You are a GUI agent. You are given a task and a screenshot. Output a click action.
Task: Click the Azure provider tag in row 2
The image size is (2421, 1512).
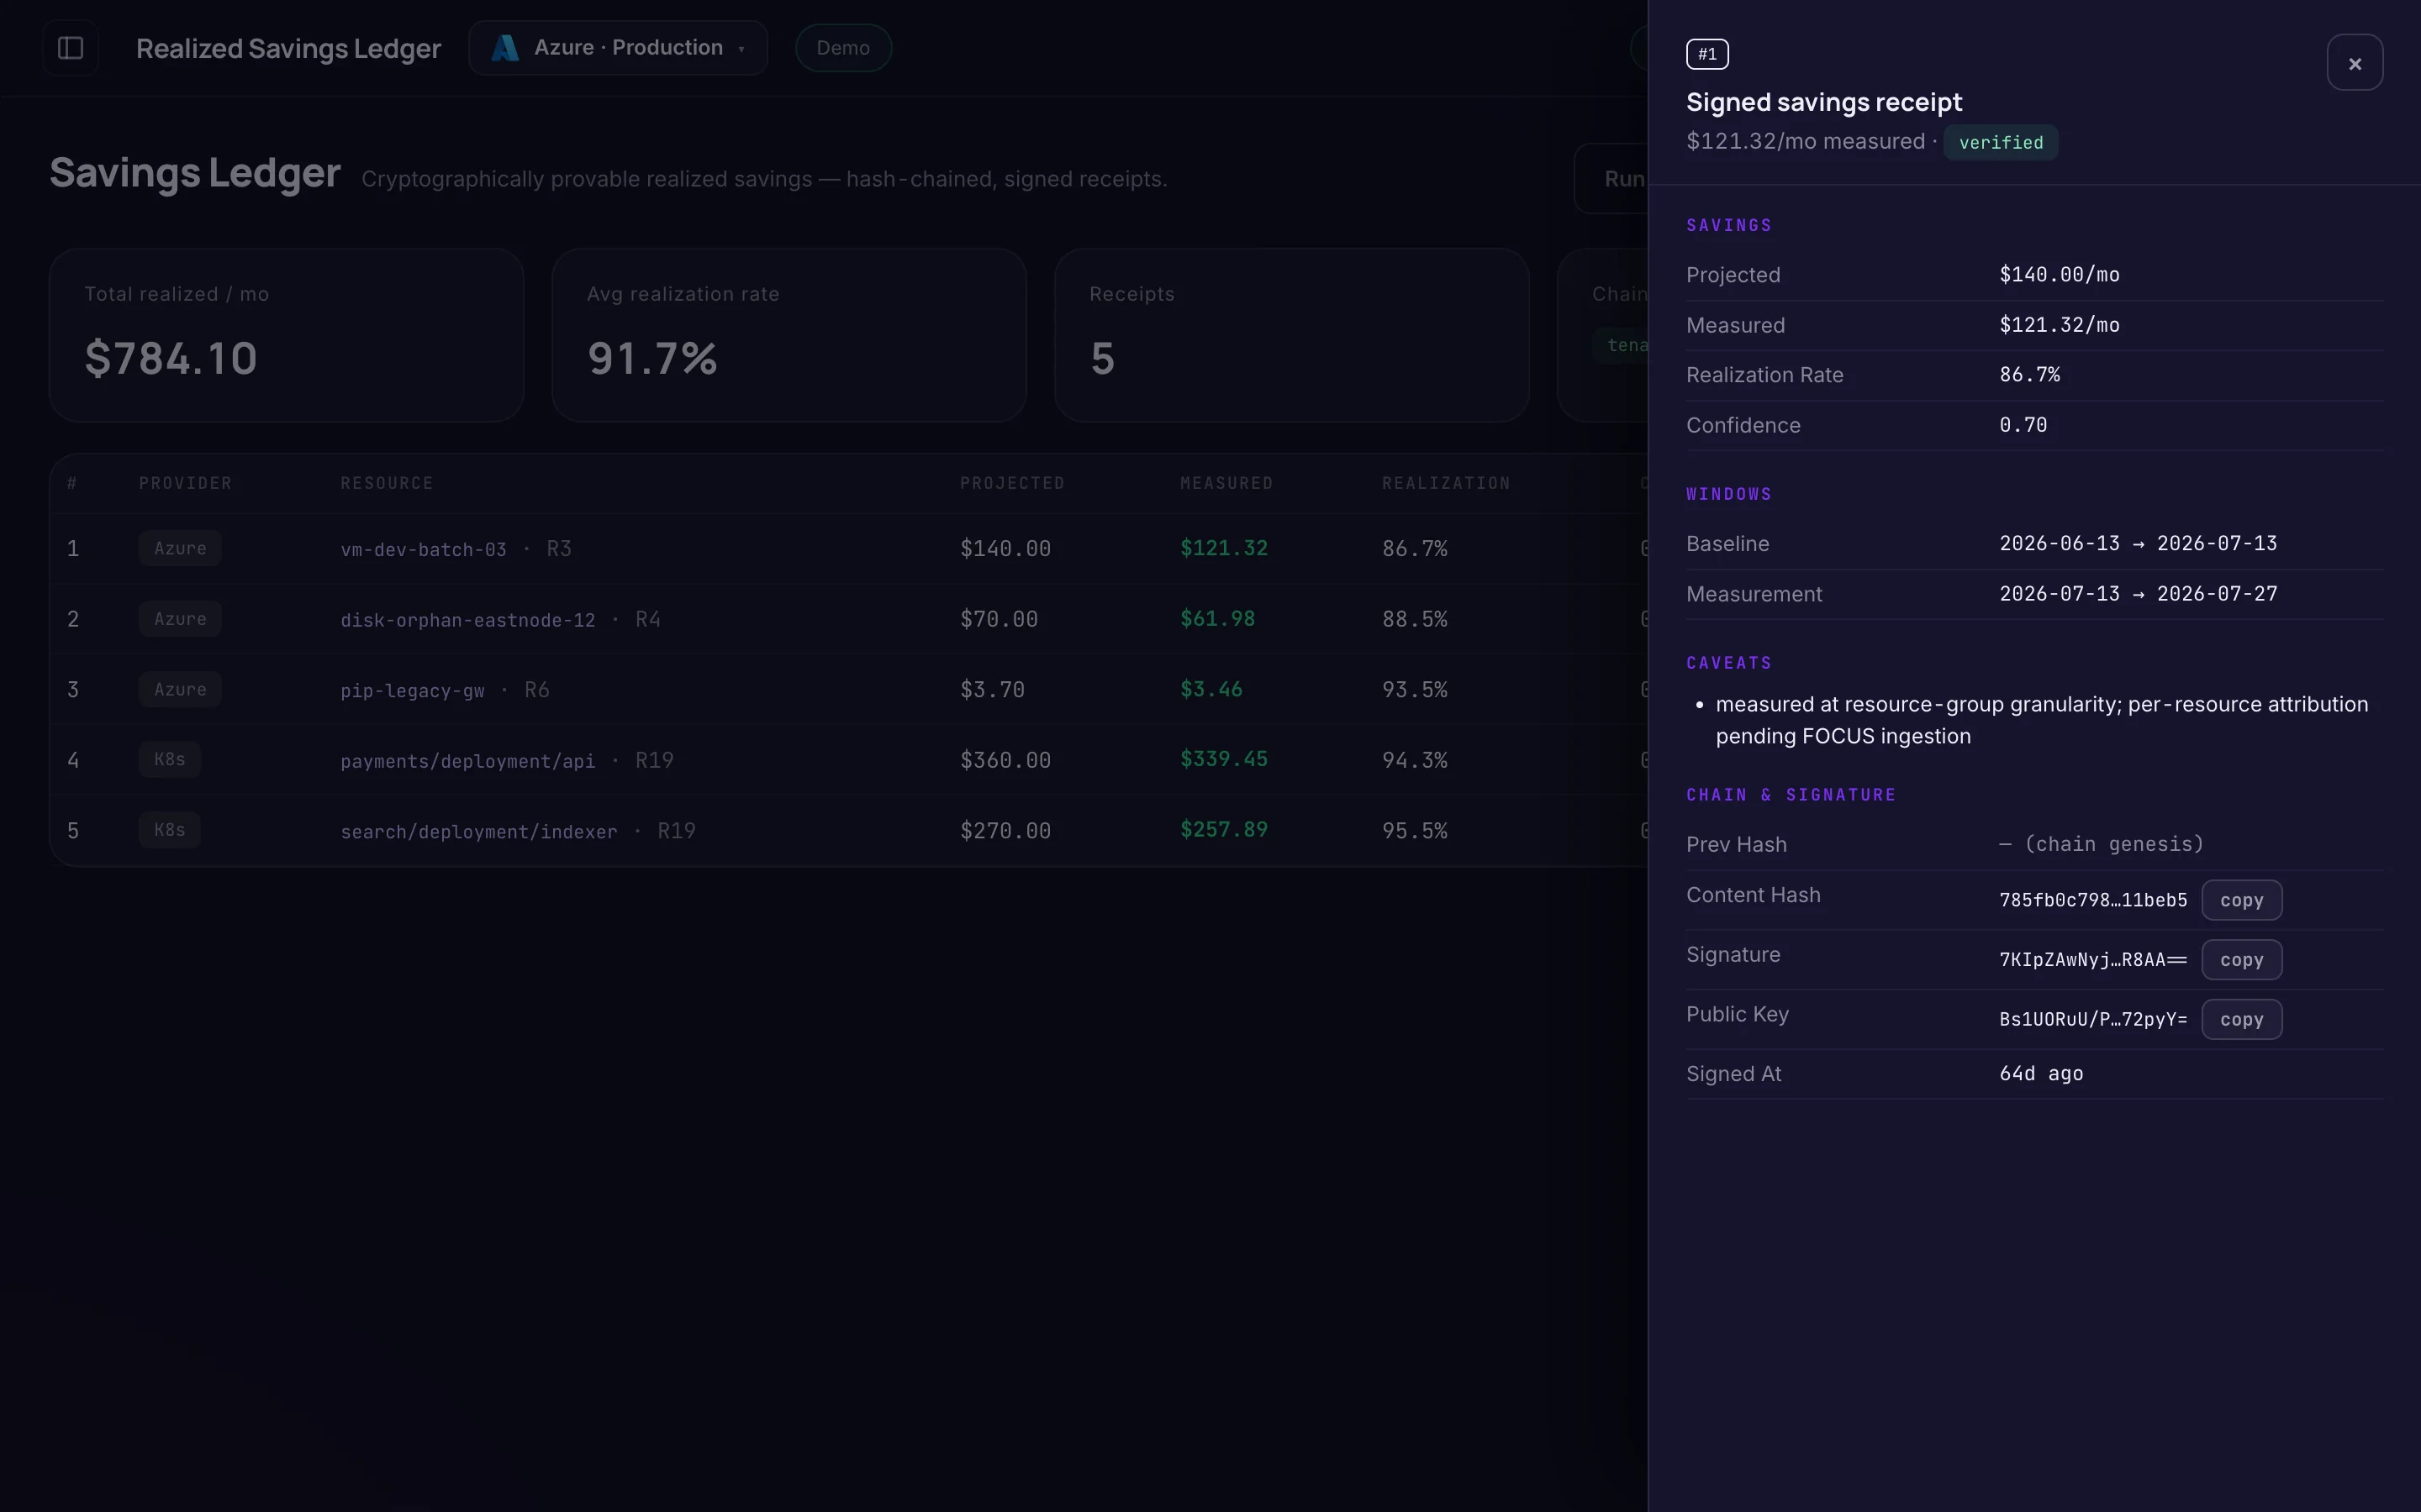pyautogui.click(x=180, y=619)
